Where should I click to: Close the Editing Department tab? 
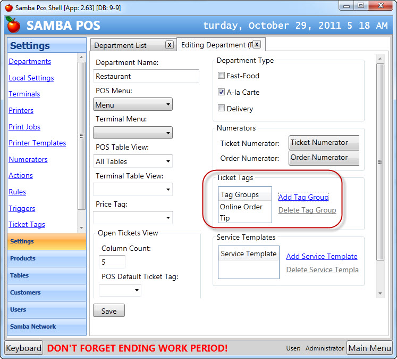(x=257, y=44)
